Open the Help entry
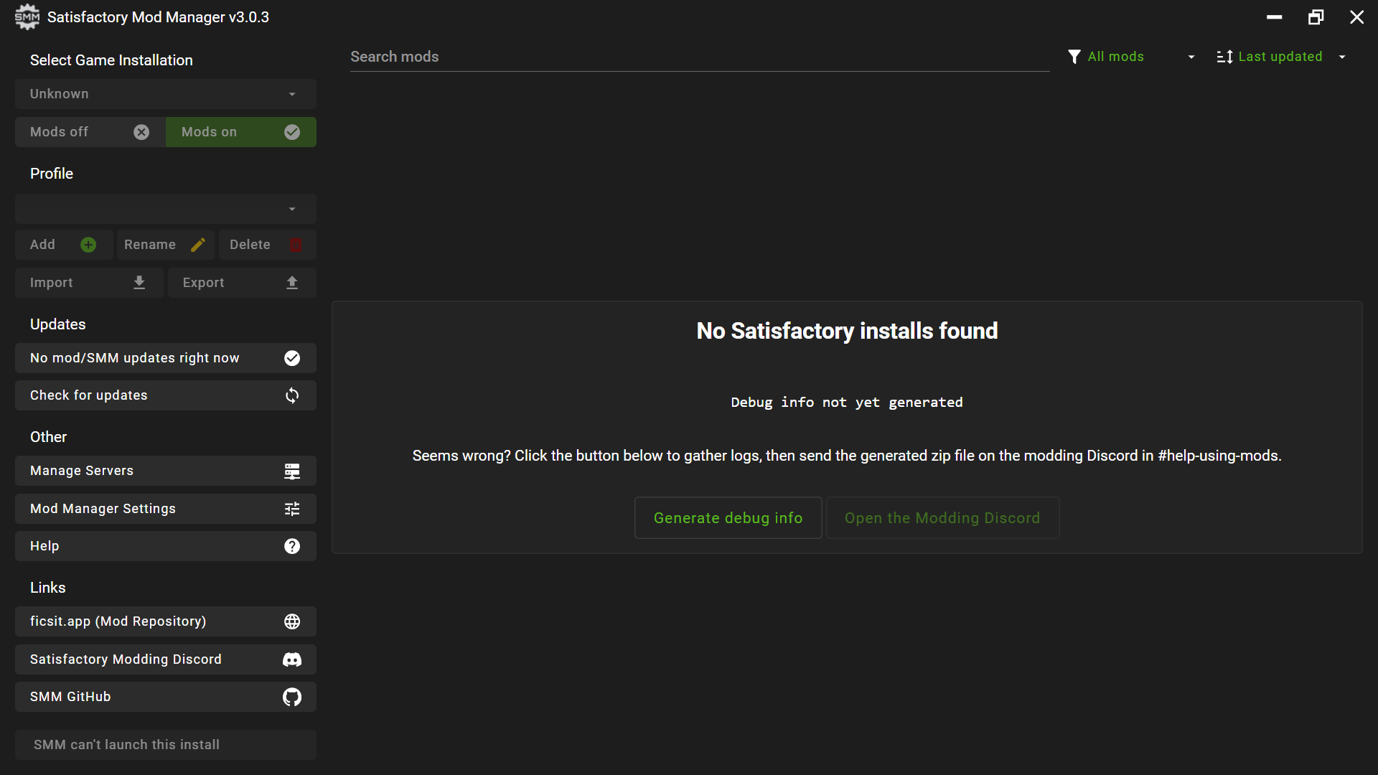The image size is (1378, 775). [166, 546]
